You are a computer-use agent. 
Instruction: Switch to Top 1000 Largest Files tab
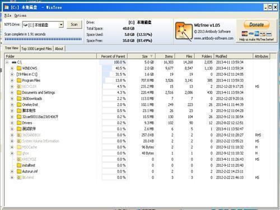click(x=36, y=49)
